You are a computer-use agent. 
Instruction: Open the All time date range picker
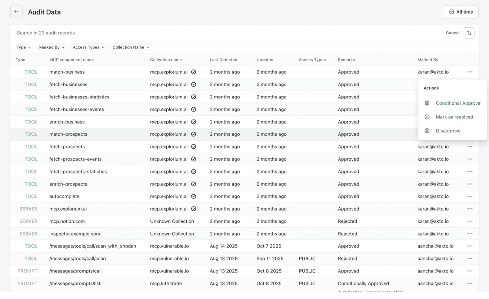pos(461,12)
